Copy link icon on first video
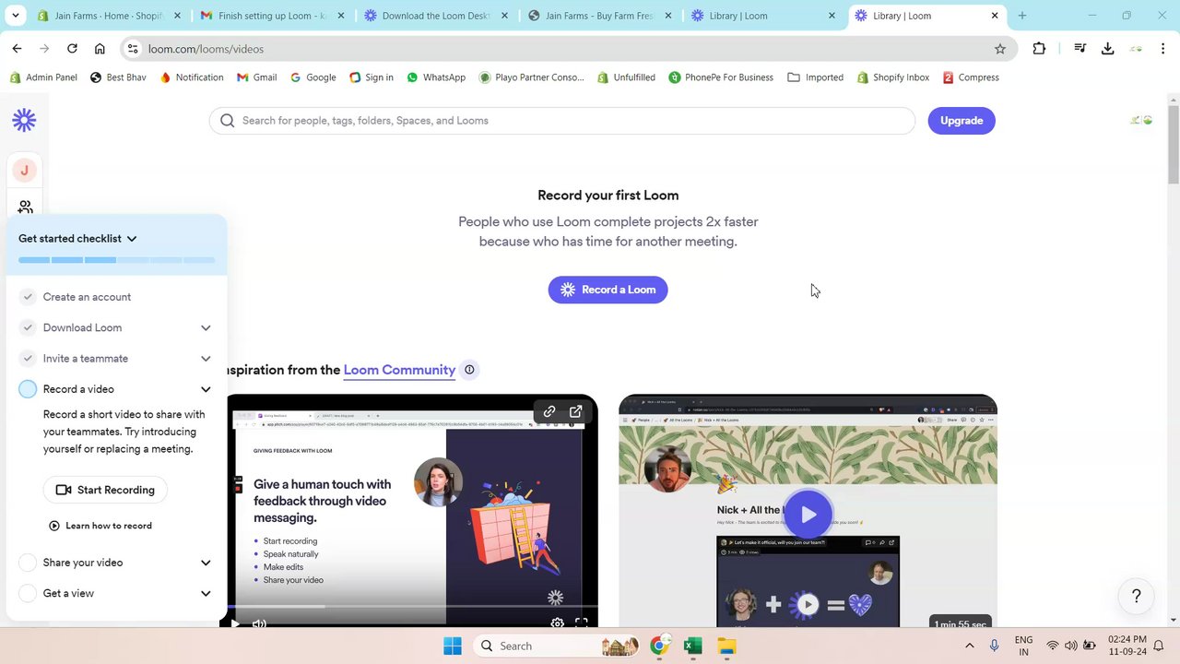The image size is (1180, 664). click(x=549, y=411)
